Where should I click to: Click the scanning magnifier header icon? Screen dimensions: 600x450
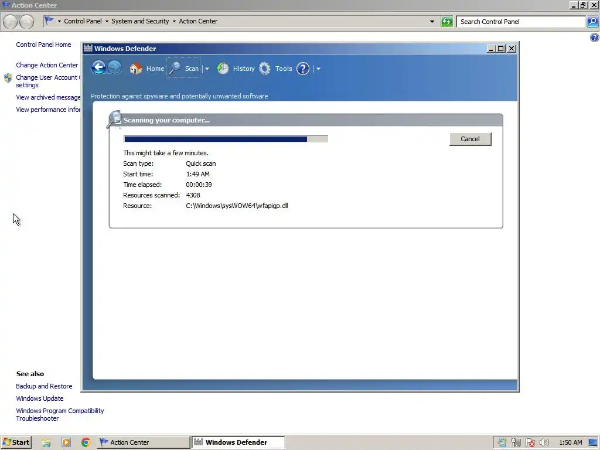[114, 120]
